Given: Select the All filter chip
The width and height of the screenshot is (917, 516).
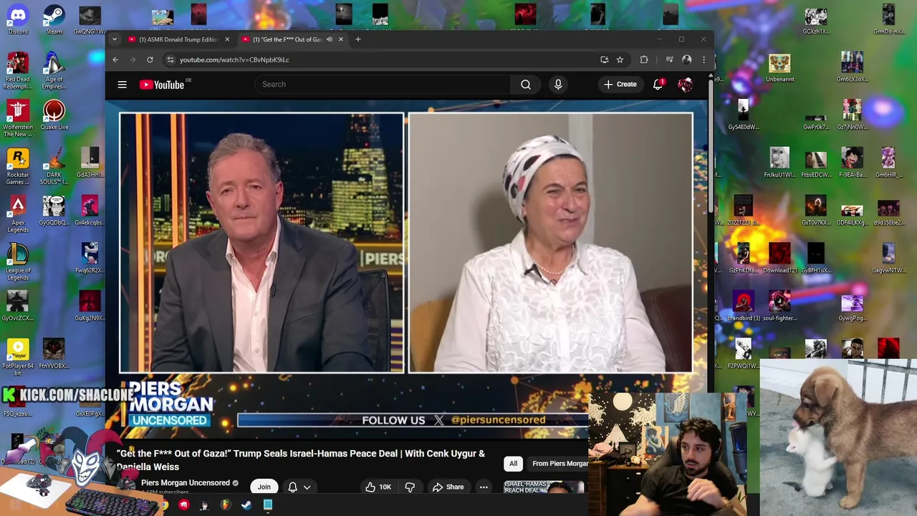Looking at the screenshot, I should click(513, 464).
